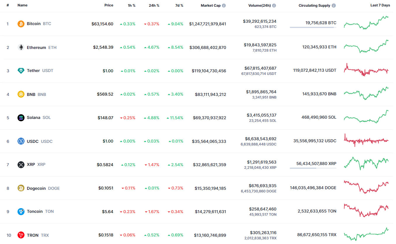
Task: Open TRON's 7-day price chart
Action: 366,234
